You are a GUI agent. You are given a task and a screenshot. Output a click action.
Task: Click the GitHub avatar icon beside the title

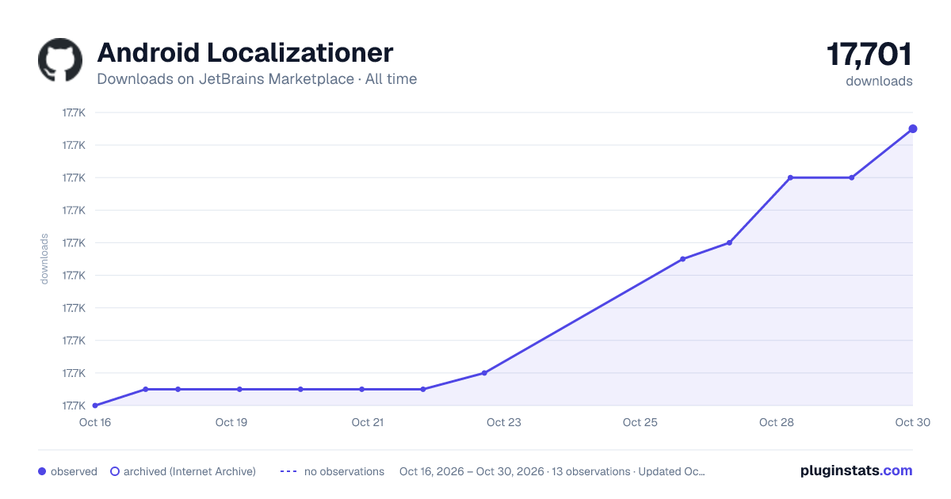click(x=60, y=60)
